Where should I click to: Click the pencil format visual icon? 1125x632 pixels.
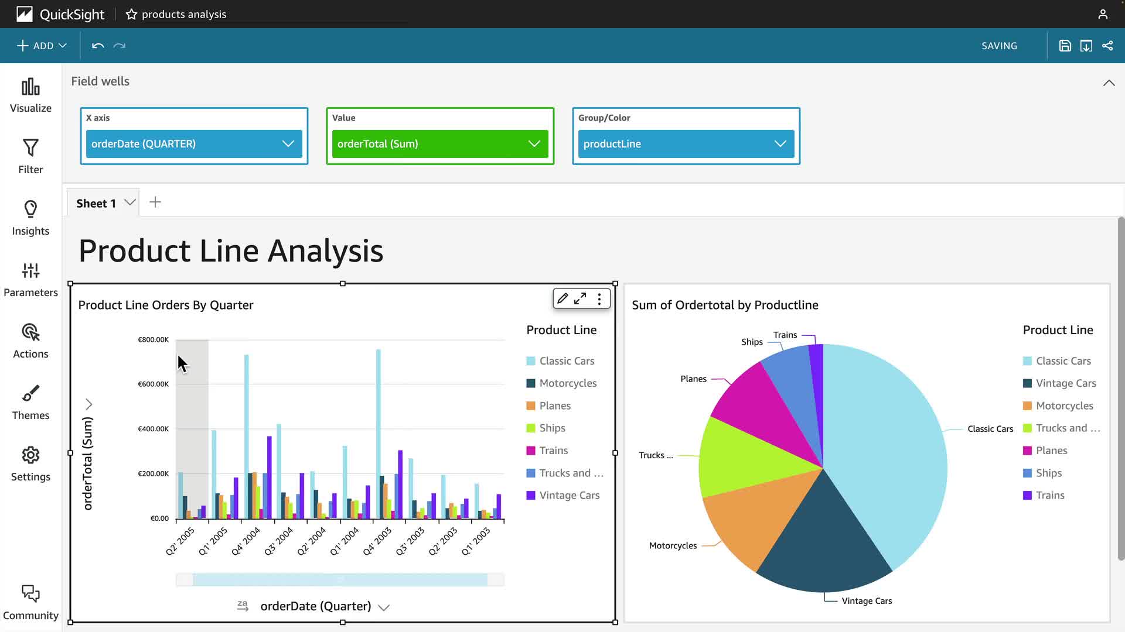(562, 298)
